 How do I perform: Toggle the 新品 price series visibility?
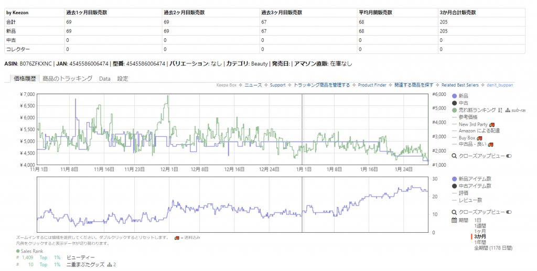(454, 96)
